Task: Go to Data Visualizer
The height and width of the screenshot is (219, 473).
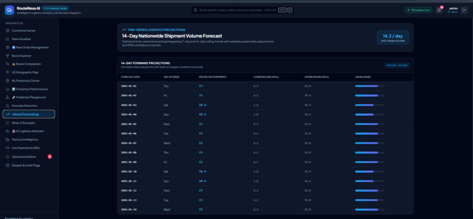Action: pyautogui.click(x=29, y=39)
